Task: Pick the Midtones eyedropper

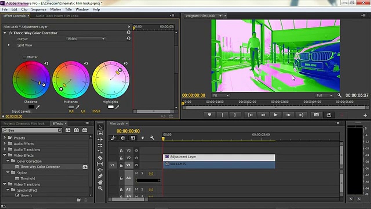Action: 77,107
